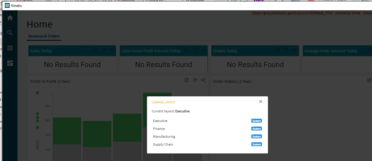Open the search icon in the sidebar

(10, 33)
